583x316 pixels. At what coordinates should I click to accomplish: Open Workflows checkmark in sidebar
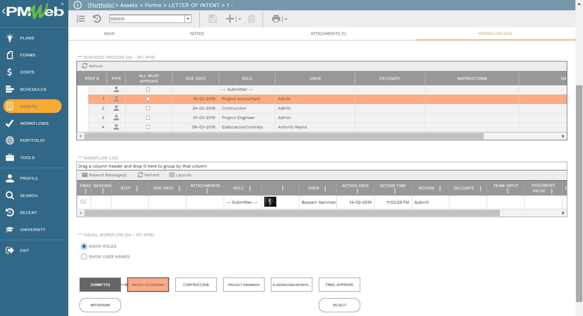(10, 123)
